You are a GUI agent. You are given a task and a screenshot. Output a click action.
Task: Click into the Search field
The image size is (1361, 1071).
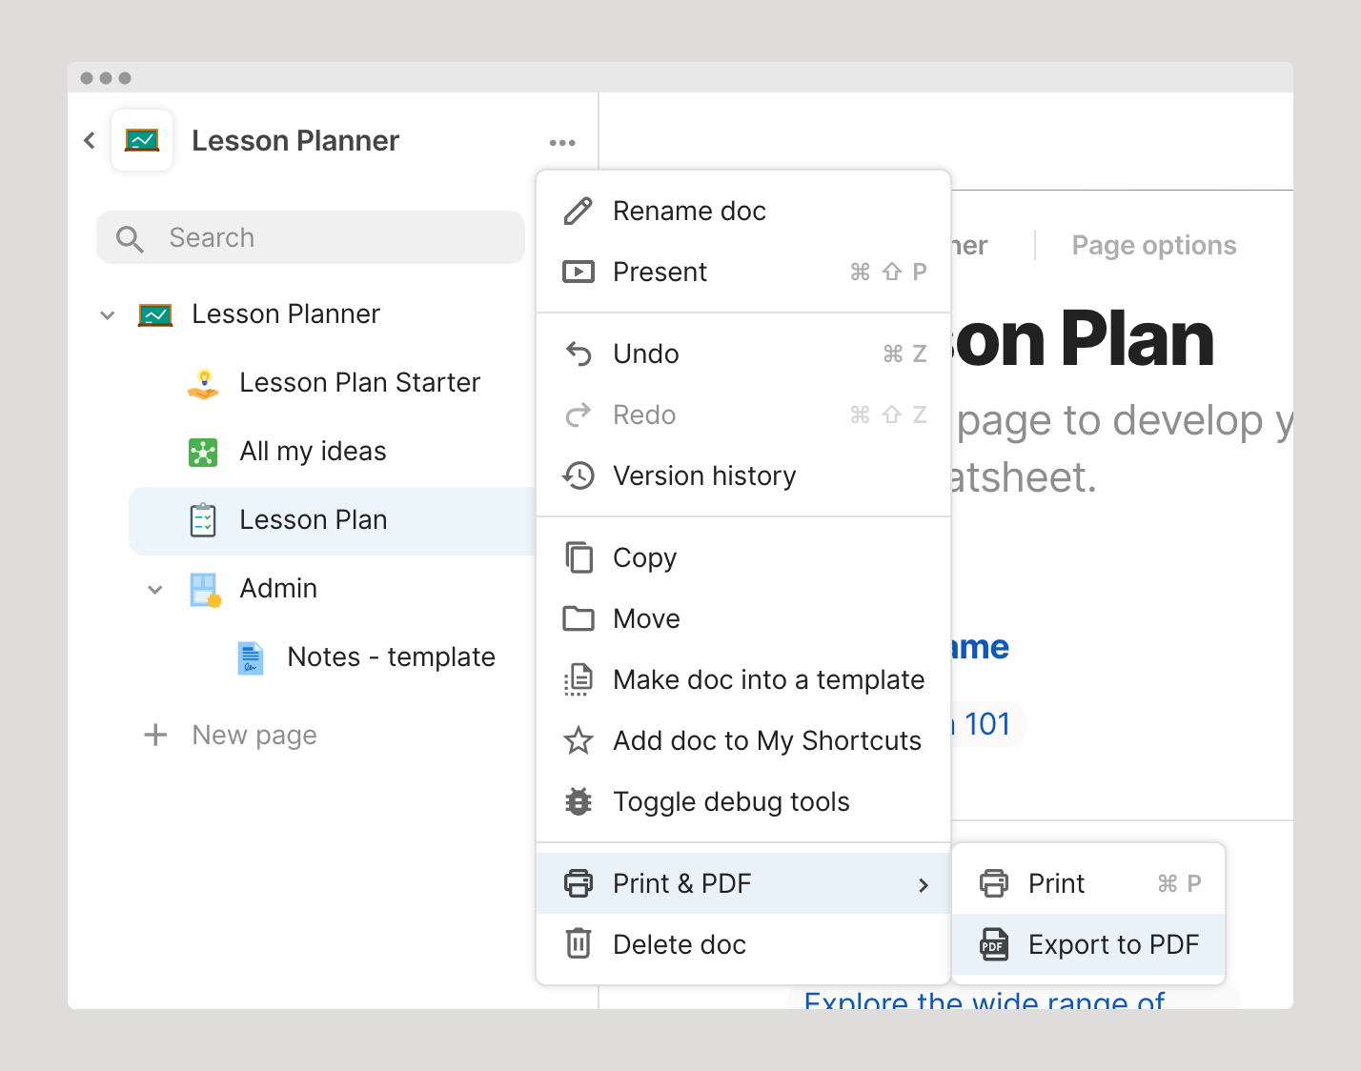(x=311, y=237)
